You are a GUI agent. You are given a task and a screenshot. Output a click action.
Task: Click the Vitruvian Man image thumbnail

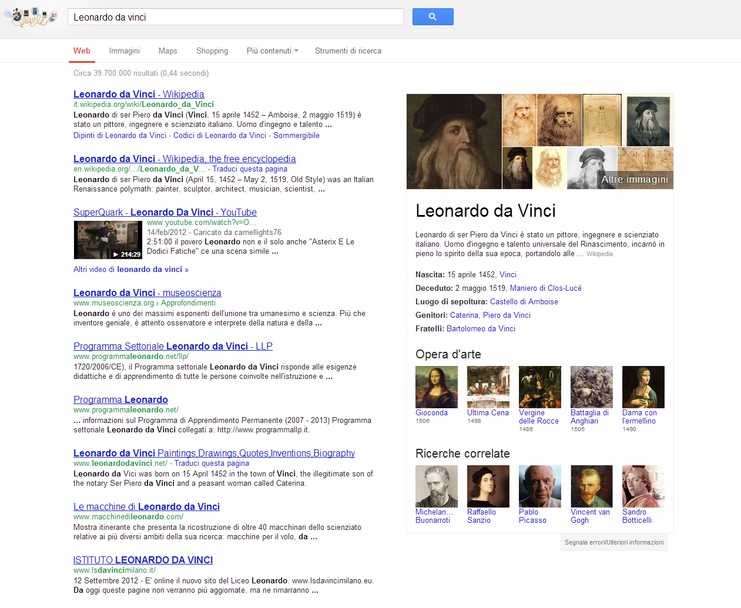[602, 120]
